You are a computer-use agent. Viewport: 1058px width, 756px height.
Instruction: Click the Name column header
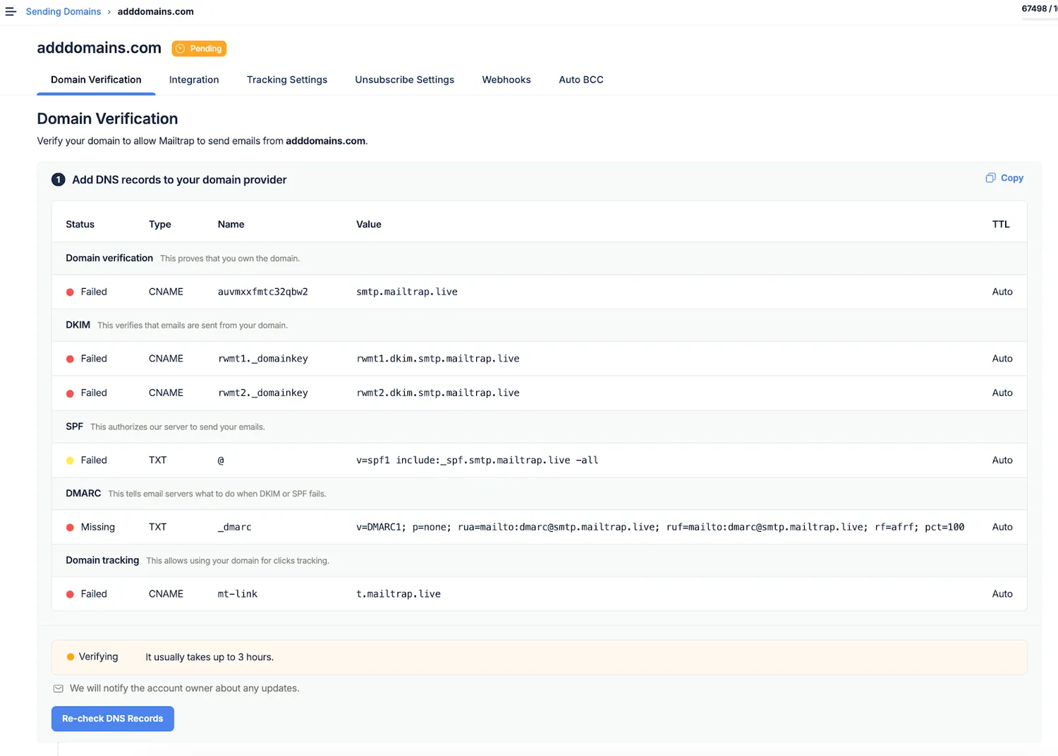(x=231, y=224)
